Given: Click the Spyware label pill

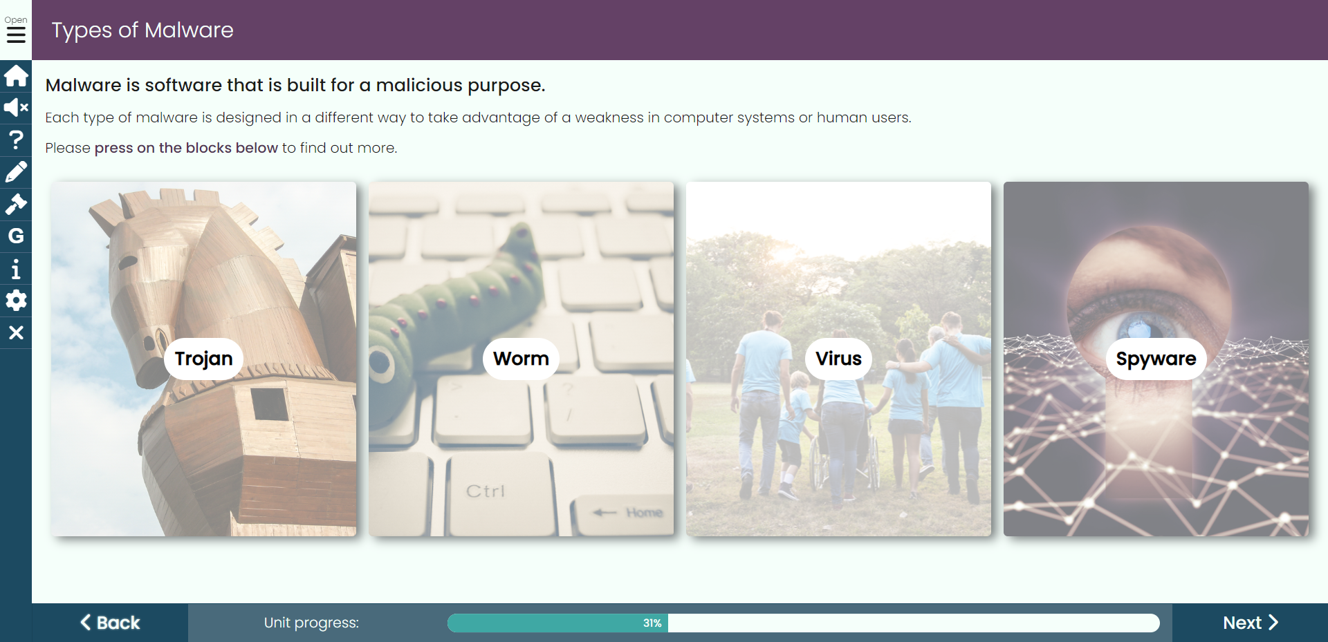Looking at the screenshot, I should (x=1156, y=359).
